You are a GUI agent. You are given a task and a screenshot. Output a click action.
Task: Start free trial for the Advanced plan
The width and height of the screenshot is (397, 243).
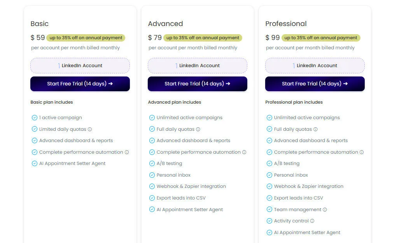tap(197, 84)
